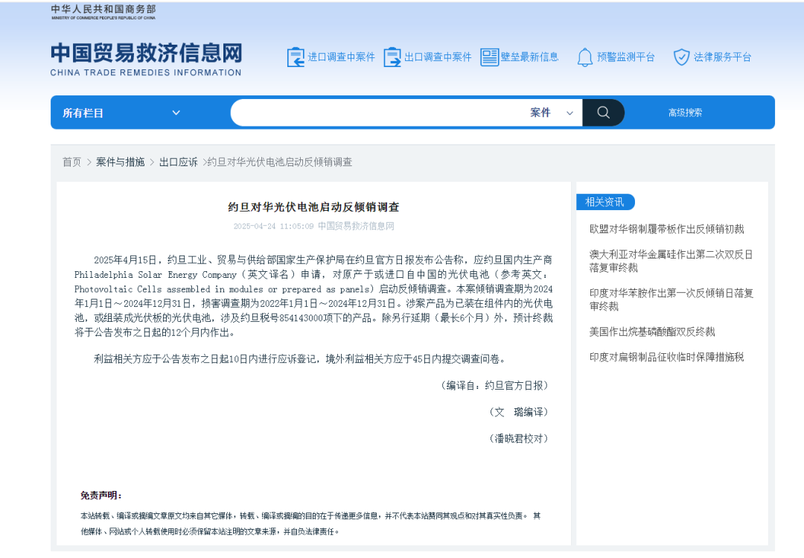Click inside the search input field

point(372,112)
